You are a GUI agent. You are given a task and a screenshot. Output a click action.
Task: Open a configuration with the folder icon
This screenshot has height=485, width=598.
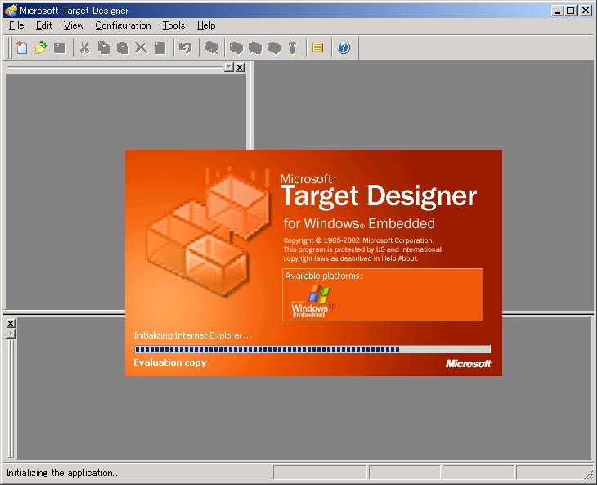pos(41,47)
